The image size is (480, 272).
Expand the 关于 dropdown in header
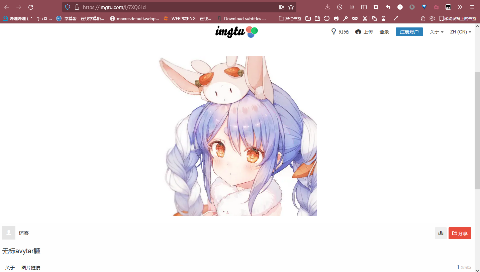click(437, 32)
